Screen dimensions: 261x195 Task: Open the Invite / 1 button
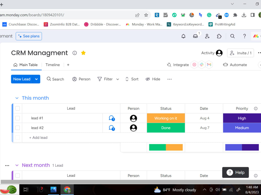[241, 53]
